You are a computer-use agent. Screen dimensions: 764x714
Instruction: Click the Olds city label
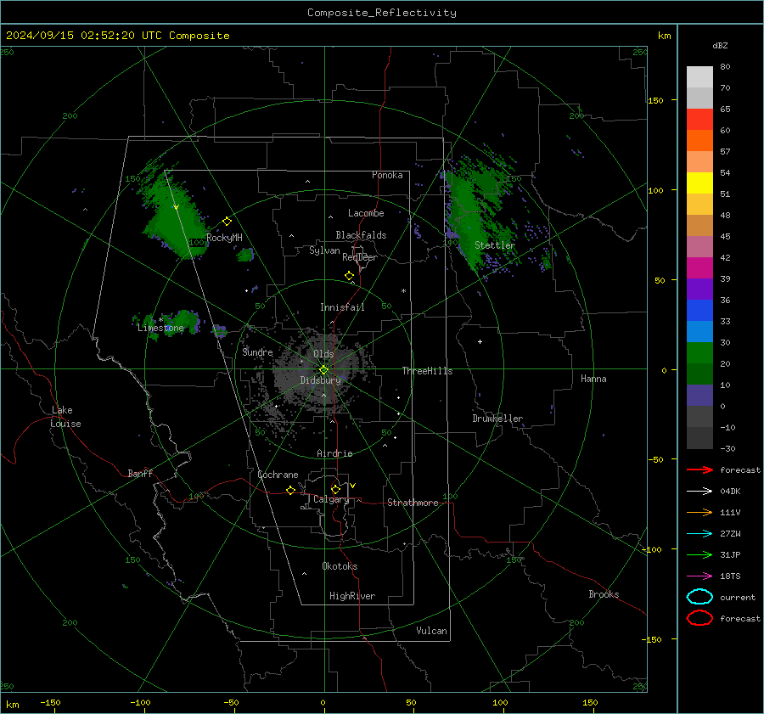pos(323,354)
